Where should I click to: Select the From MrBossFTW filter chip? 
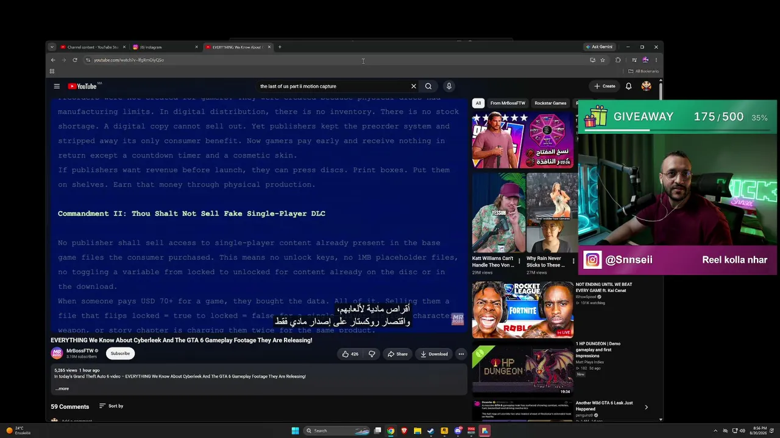tap(508, 103)
